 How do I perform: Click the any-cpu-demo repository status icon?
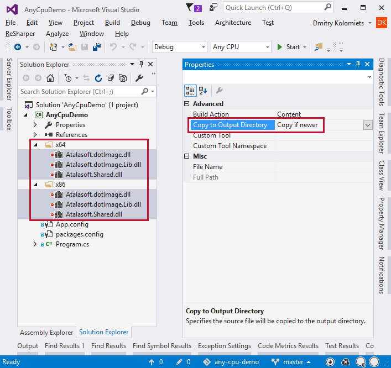(x=207, y=362)
